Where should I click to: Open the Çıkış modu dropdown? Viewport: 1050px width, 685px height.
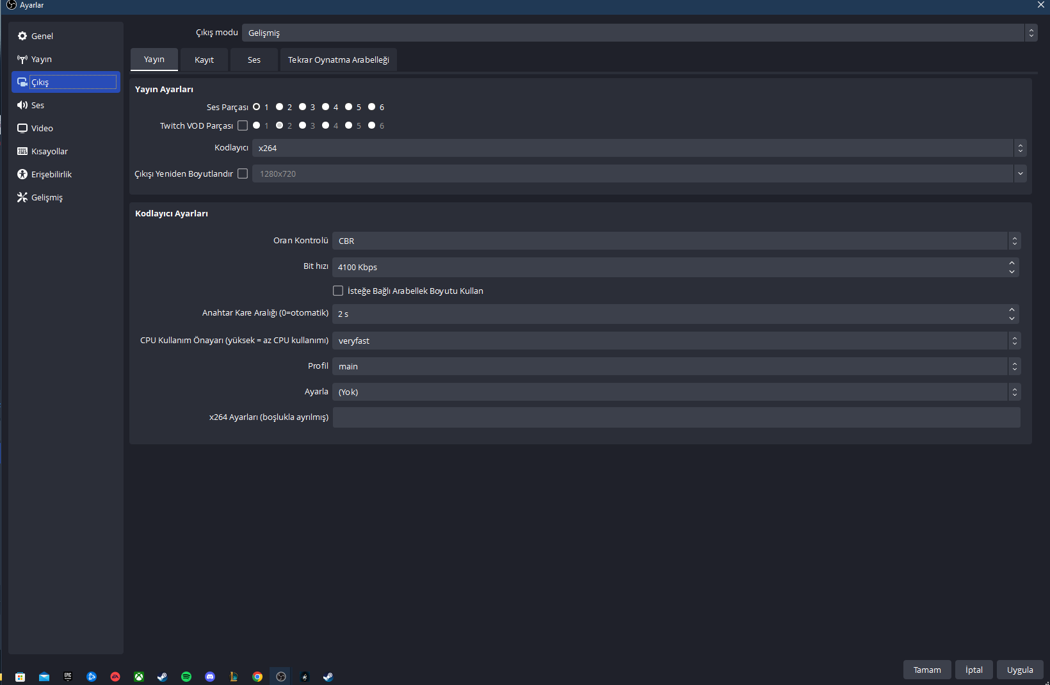pos(640,33)
